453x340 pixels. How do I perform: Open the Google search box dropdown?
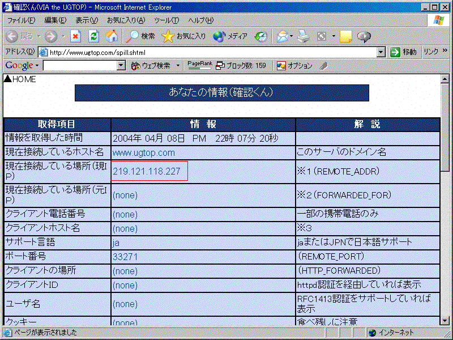tap(121, 66)
